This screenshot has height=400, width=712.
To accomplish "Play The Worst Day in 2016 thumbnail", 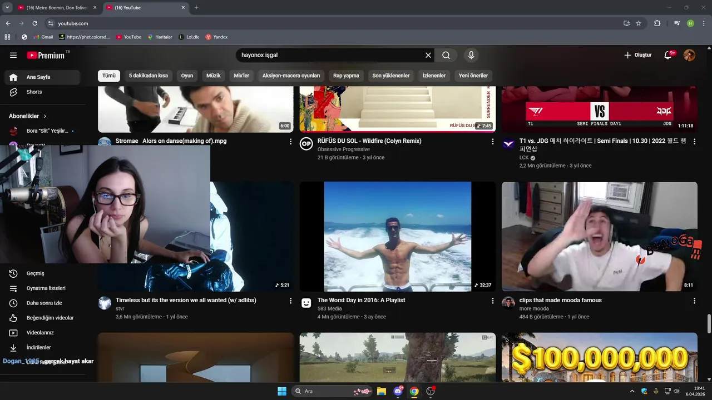I will pos(397,237).
